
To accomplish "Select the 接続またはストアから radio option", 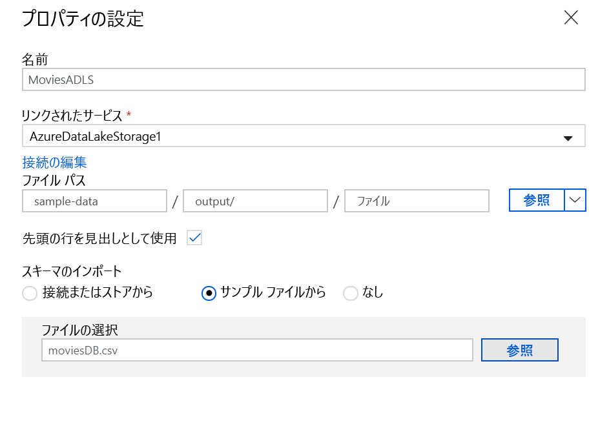I will pyautogui.click(x=29, y=293).
